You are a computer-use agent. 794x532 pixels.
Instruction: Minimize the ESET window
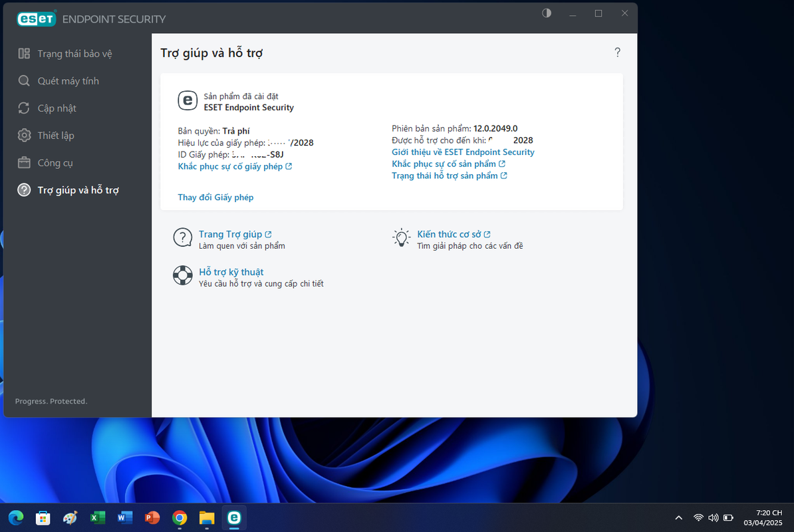click(573, 14)
